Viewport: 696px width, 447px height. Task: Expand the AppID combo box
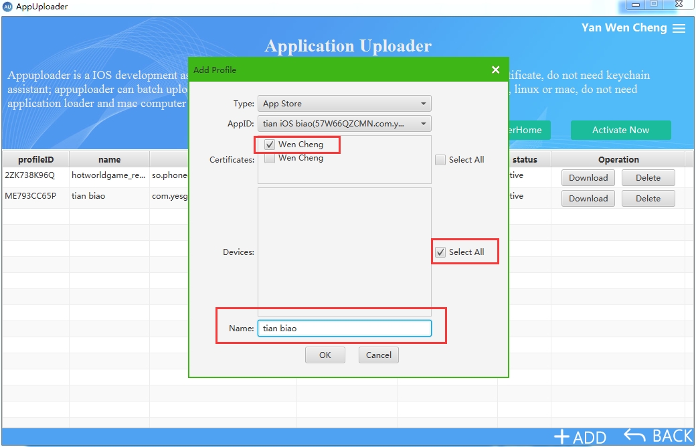click(x=345, y=123)
